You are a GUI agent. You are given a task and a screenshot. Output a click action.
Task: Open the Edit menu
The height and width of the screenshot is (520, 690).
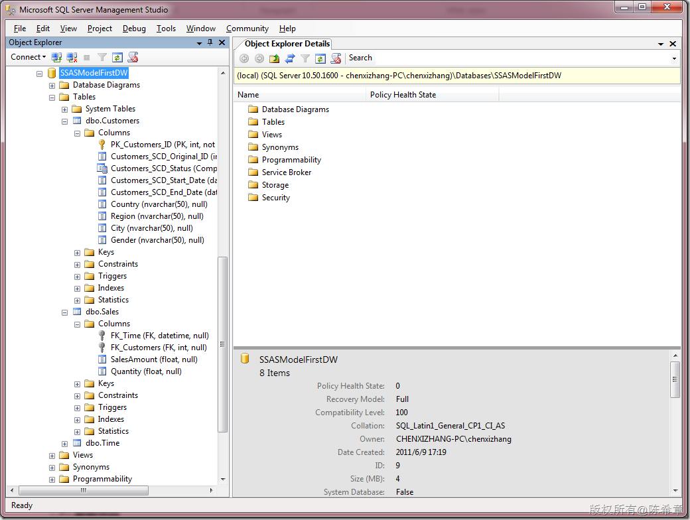pos(42,29)
